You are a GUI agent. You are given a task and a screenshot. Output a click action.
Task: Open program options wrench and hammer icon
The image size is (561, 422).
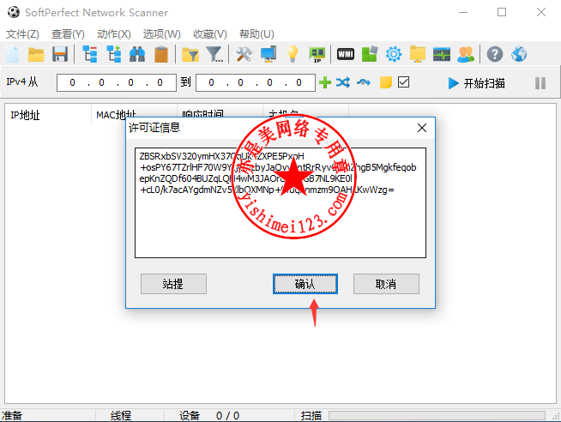pos(244,54)
